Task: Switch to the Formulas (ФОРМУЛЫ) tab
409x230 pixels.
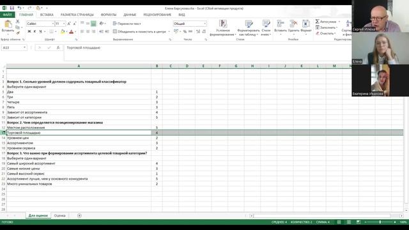Action: coord(109,15)
